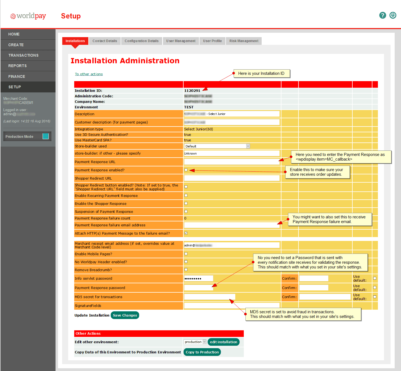Tick Shopper Redirect button enabled checkbox
This screenshot has height=371, width=401.
[186, 187]
